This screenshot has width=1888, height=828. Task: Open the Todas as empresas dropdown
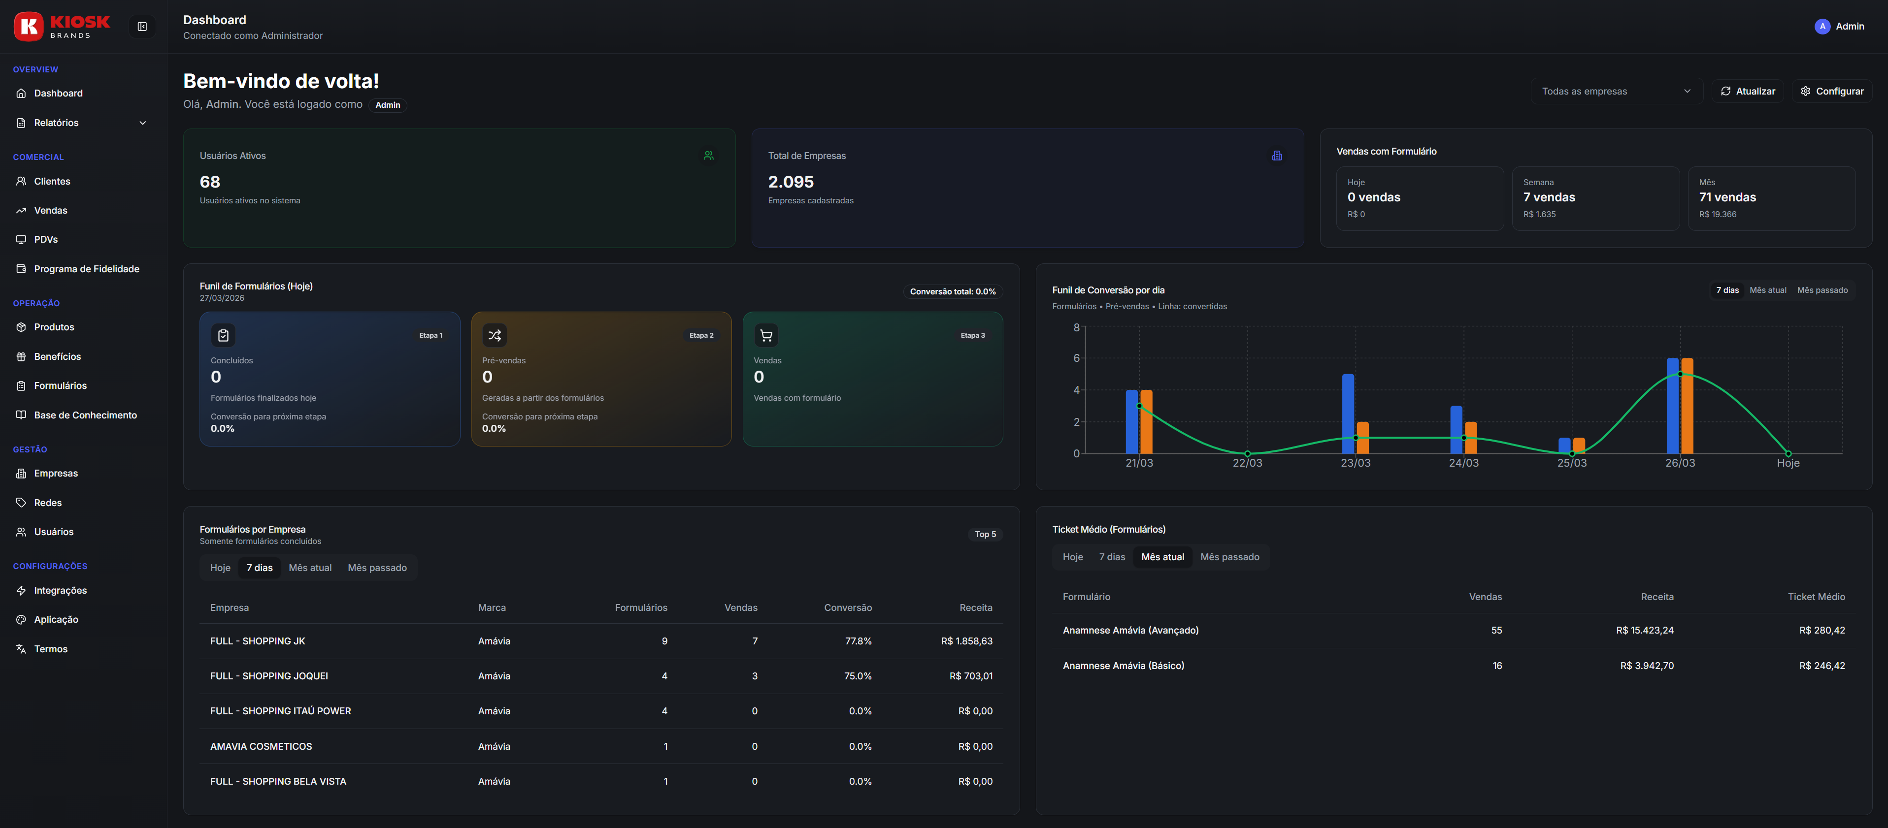[x=1615, y=92]
